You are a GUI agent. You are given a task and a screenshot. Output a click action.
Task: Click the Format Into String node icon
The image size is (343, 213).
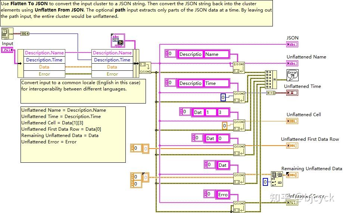point(118,41)
